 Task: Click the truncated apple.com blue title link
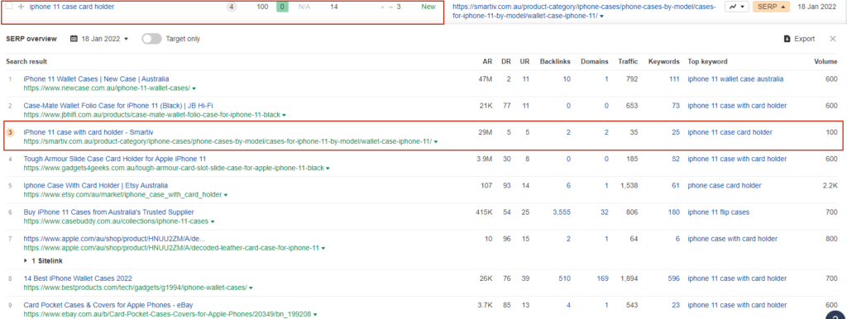point(114,239)
